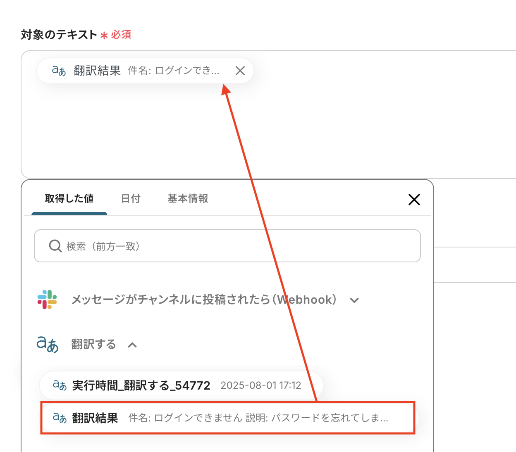Open the 基本情報 tab
Screen dimensions: 516x452
tap(188, 199)
